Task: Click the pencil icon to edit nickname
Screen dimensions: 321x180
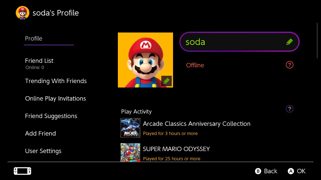Action: [289, 42]
